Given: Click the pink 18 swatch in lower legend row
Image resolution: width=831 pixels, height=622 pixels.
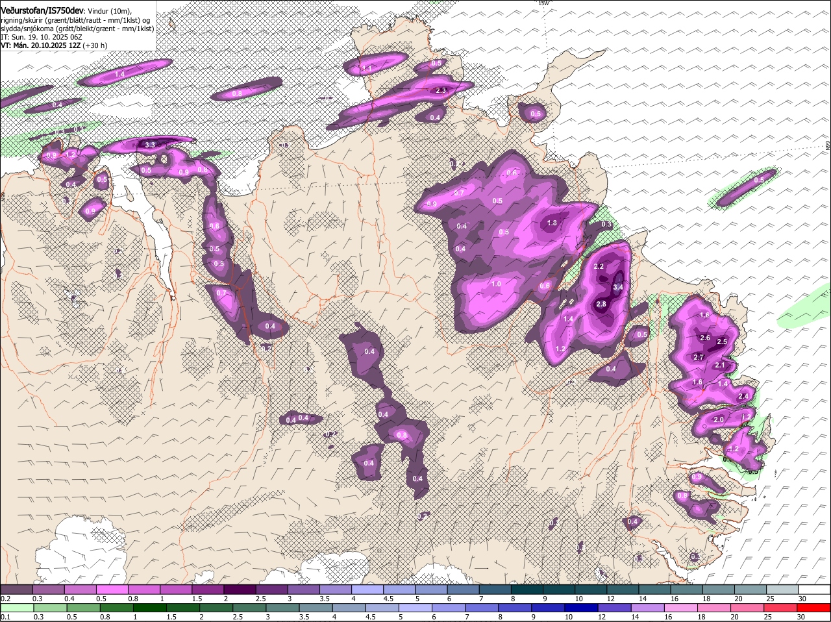Looking at the screenshot, I should click(715, 607).
